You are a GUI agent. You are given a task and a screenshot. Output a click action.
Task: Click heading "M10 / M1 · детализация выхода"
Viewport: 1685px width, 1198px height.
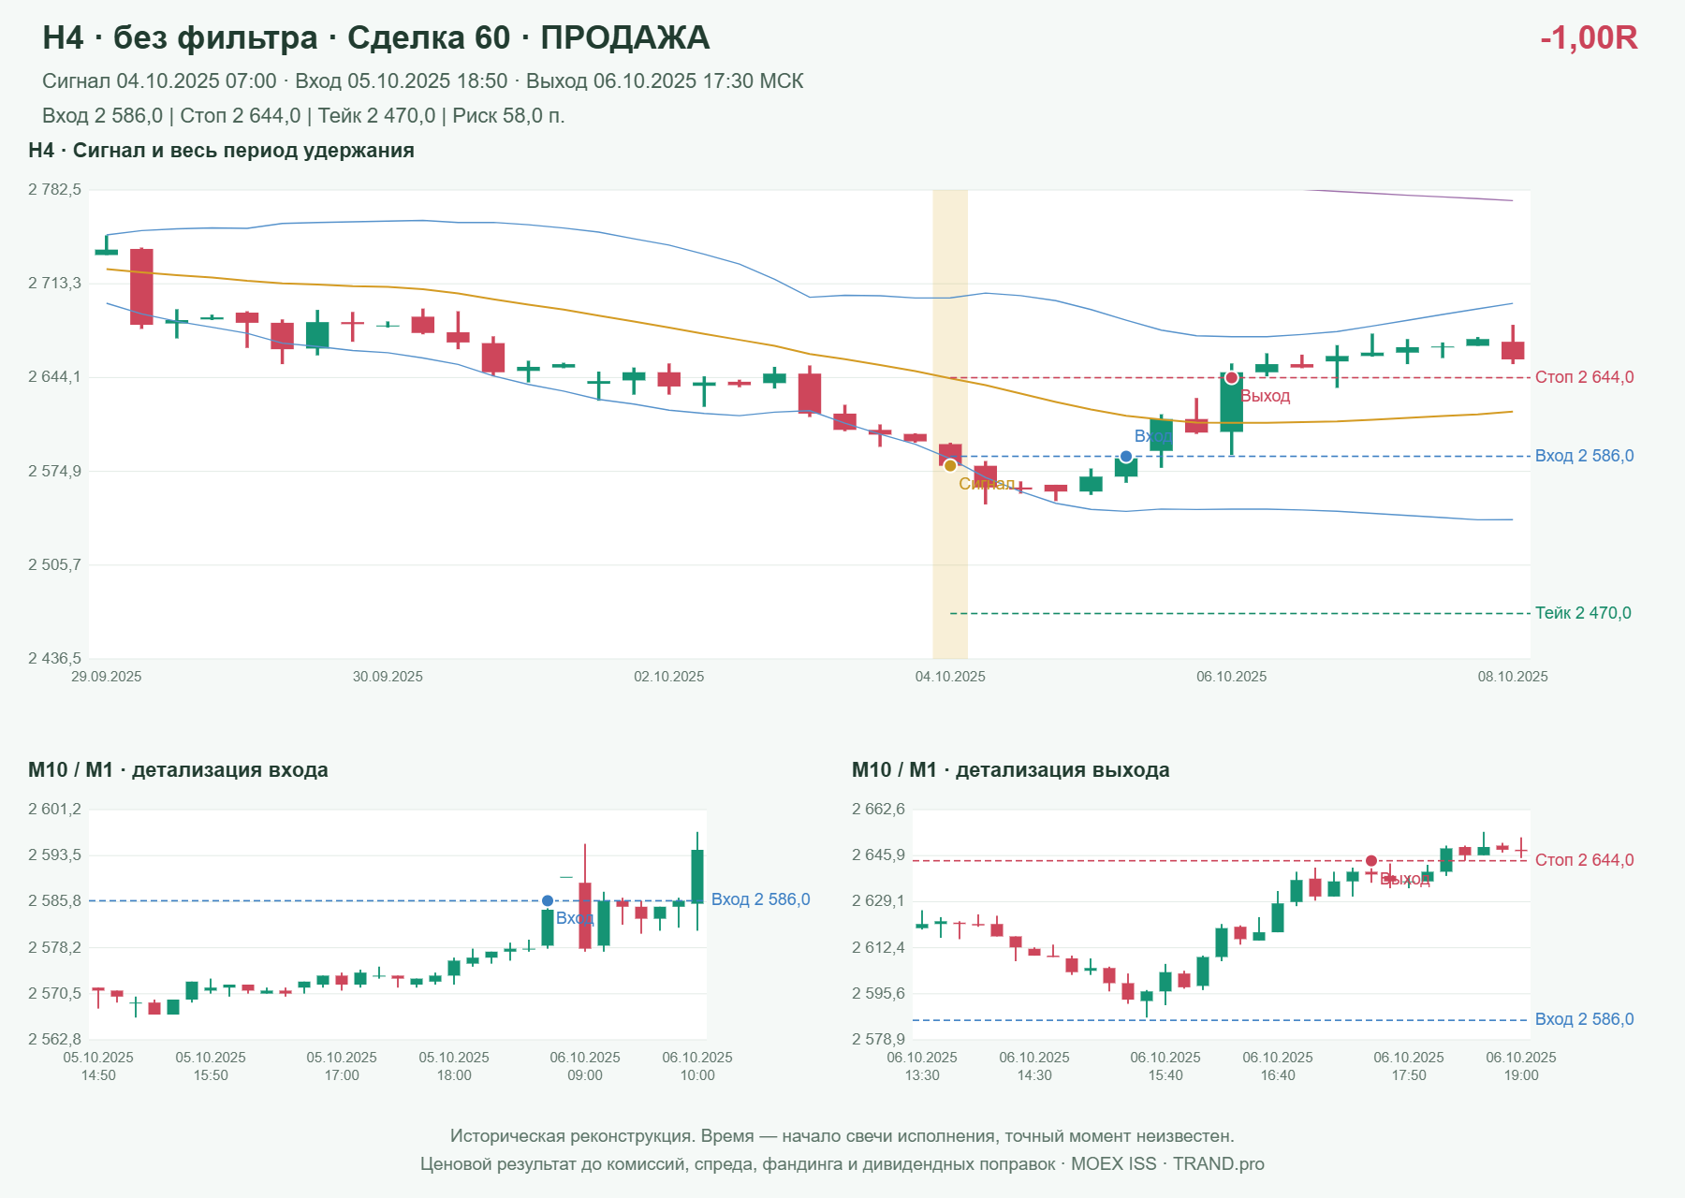[x=1011, y=770]
